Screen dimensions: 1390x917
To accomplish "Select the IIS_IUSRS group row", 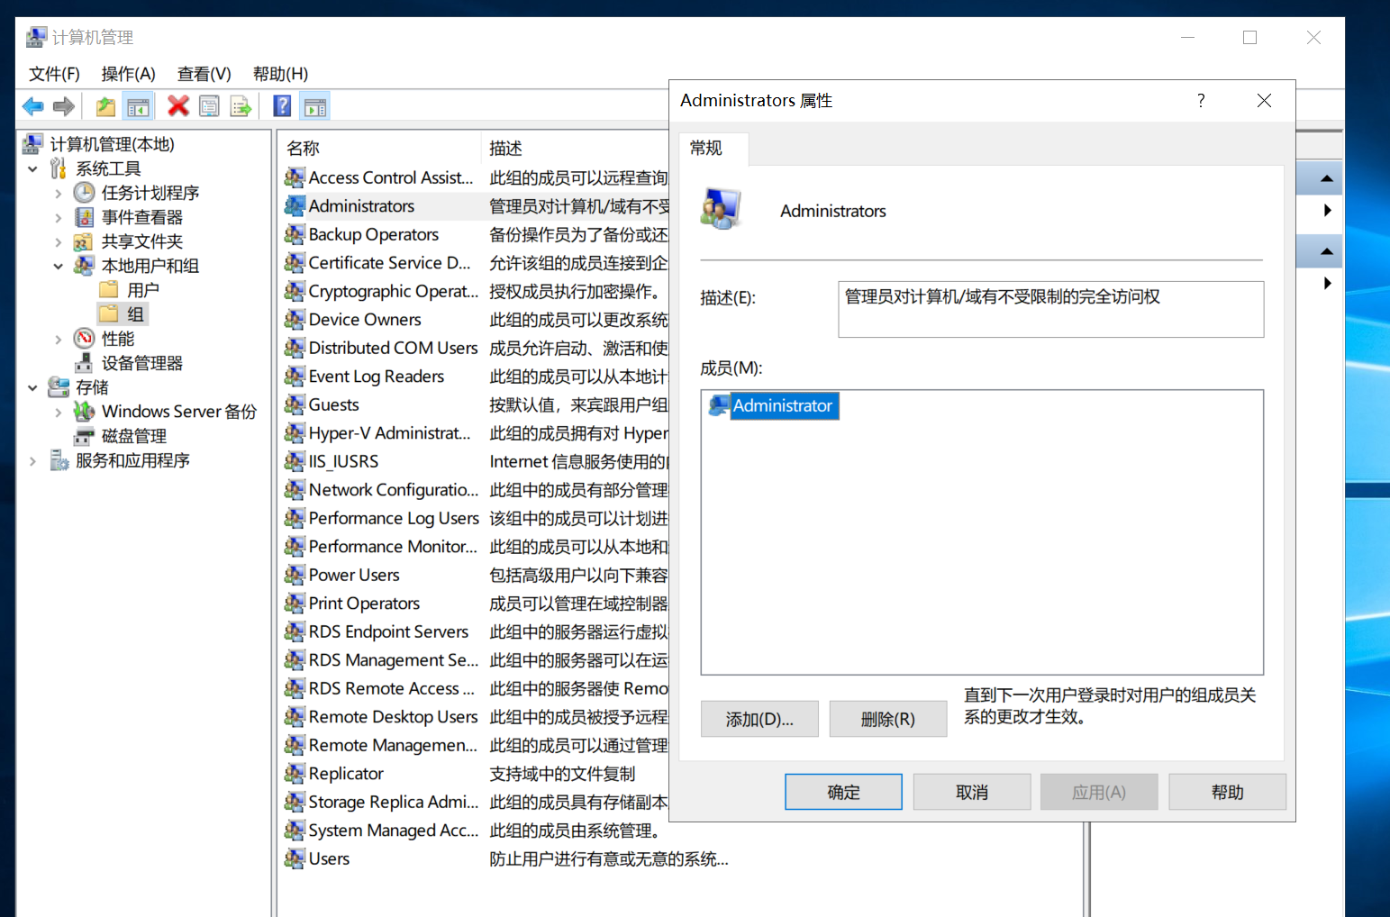I will 343,461.
